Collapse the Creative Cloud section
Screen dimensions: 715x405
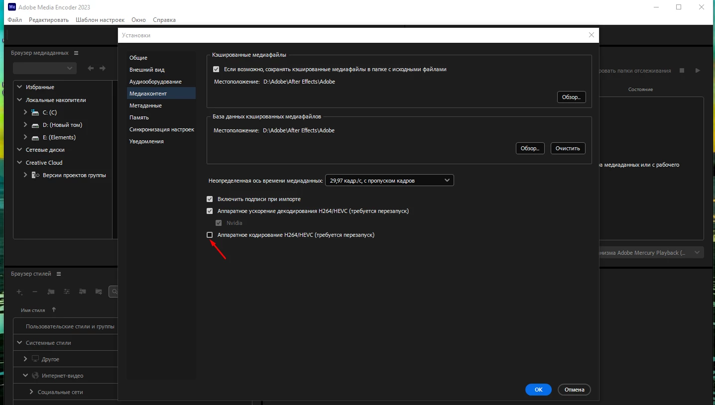(19, 163)
